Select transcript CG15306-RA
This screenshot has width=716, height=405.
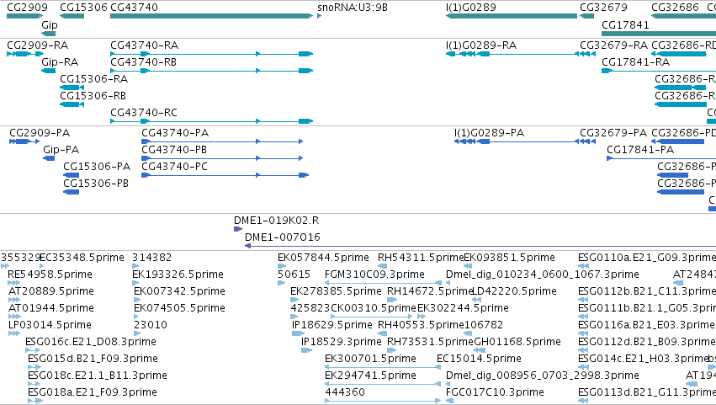coord(72,88)
